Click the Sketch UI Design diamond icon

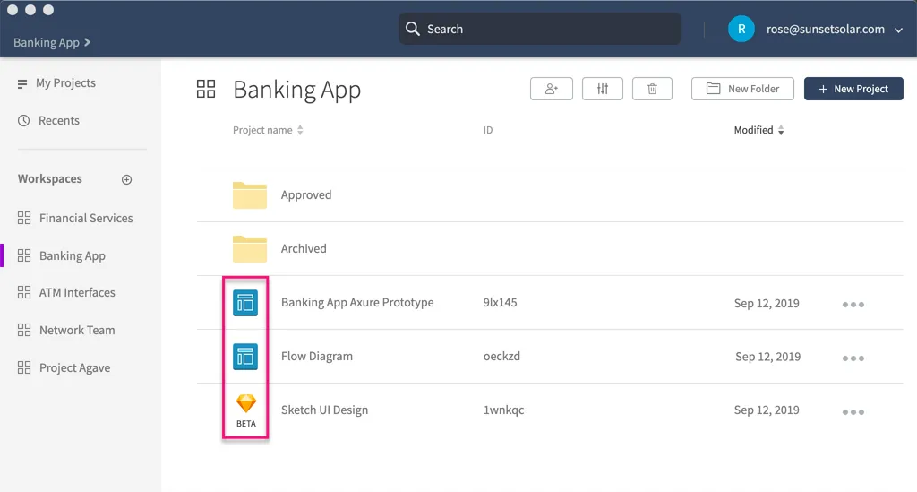pyautogui.click(x=245, y=404)
